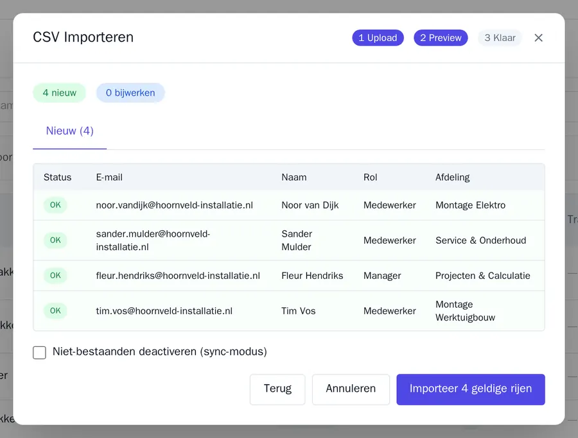Click the name Fleur Hendriks

312,276
